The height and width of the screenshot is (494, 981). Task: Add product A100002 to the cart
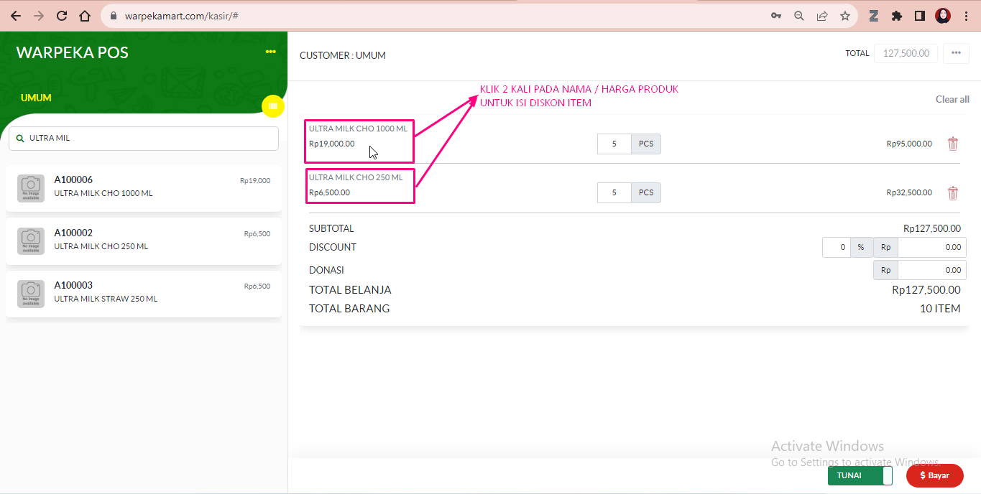(x=144, y=241)
